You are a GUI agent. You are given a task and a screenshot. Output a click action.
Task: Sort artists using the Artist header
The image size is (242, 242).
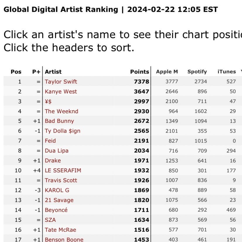tap(53, 72)
